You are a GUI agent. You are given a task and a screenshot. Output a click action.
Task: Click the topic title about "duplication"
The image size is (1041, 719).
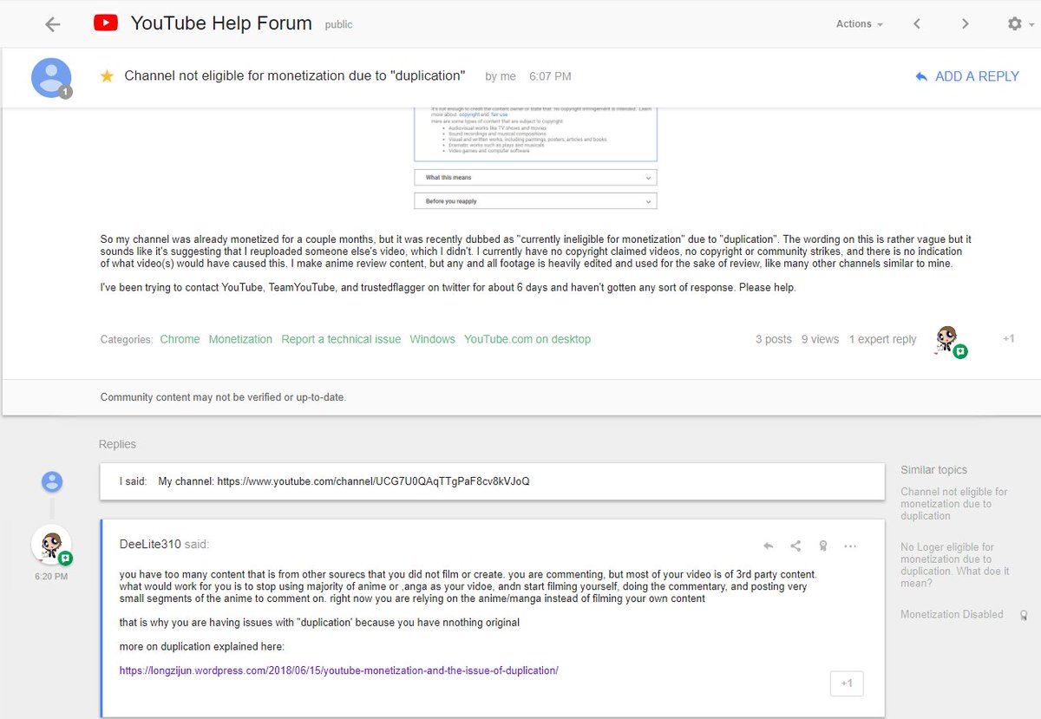click(x=295, y=75)
